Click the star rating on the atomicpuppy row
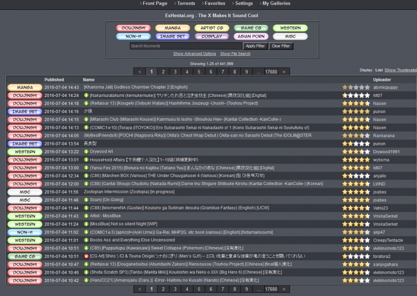This screenshot has width=417, height=296. click(x=356, y=88)
